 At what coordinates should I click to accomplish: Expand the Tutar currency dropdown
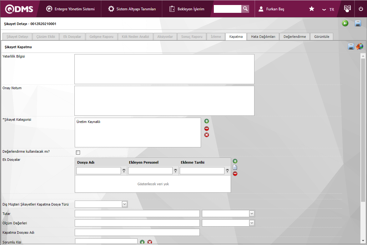252,214
